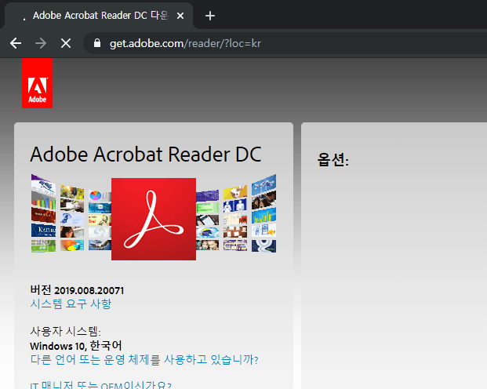This screenshot has width=487, height=389.
Task: Click the Adobe Acrobat Reader DC heading
Action: (146, 154)
